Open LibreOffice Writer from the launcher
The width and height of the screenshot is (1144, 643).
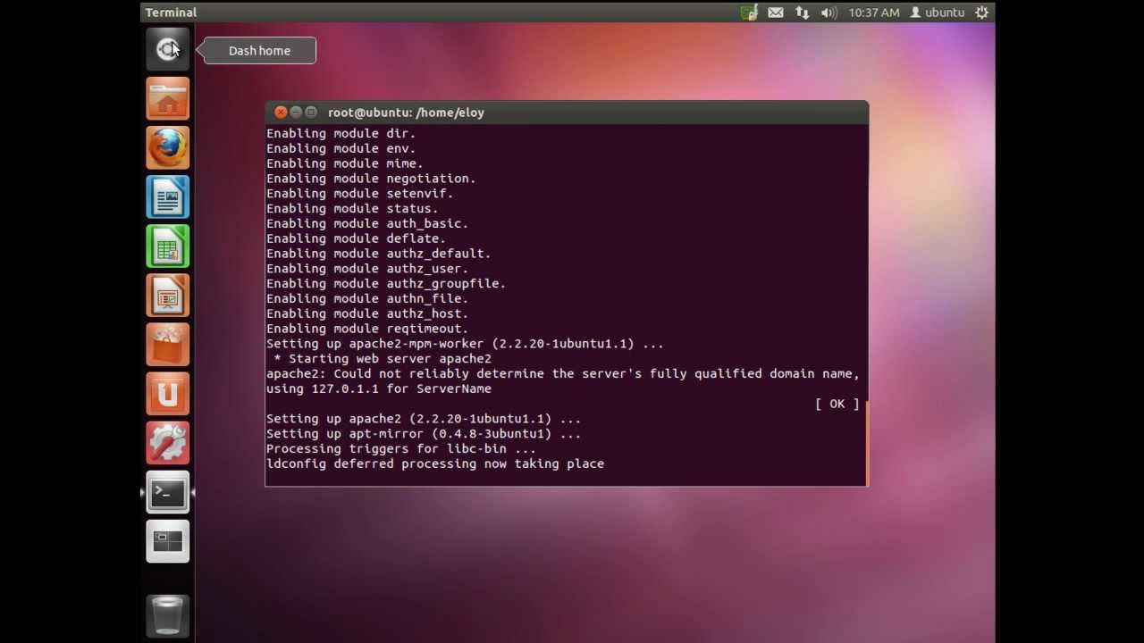coord(168,197)
